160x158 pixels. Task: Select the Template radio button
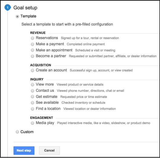17,16
